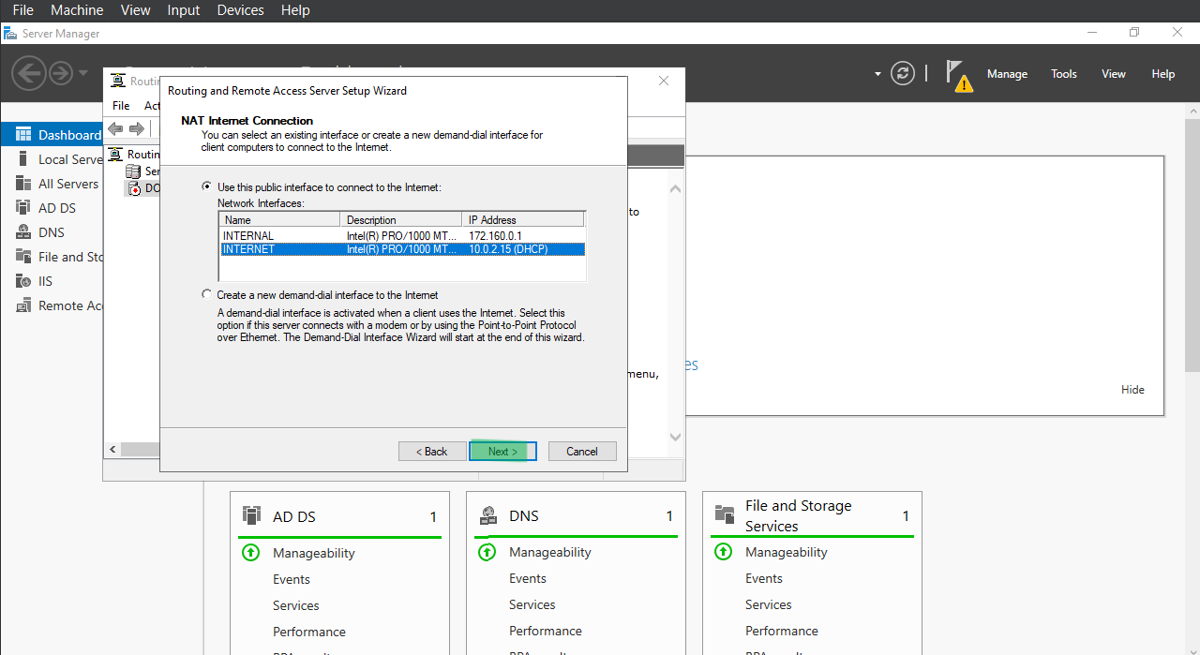The width and height of the screenshot is (1200, 655).
Task: Select File and Storage in sidebar
Action: 52,257
